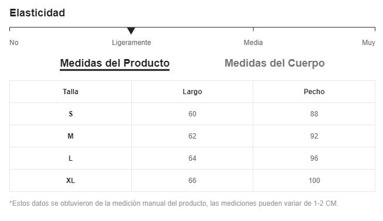The height and width of the screenshot is (221, 383).
Task: Click the Talla column header
Action: pyautogui.click(x=70, y=92)
